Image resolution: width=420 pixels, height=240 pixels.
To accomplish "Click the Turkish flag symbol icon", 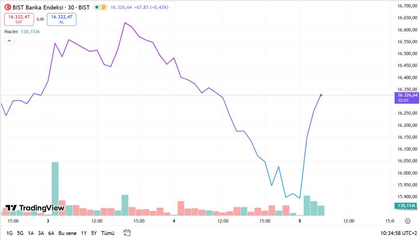I will [8, 7].
